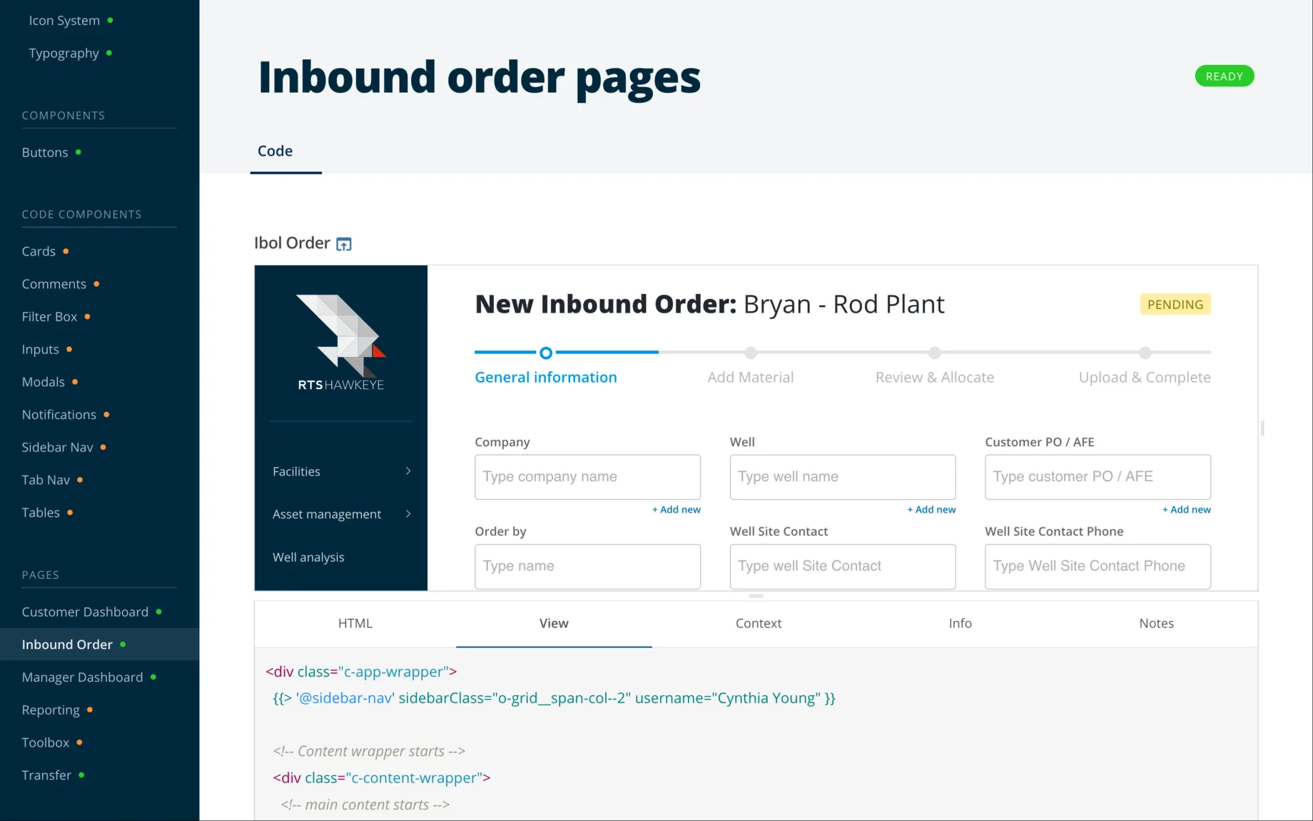
Task: Open Manager Dashboard page
Action: [82, 678]
